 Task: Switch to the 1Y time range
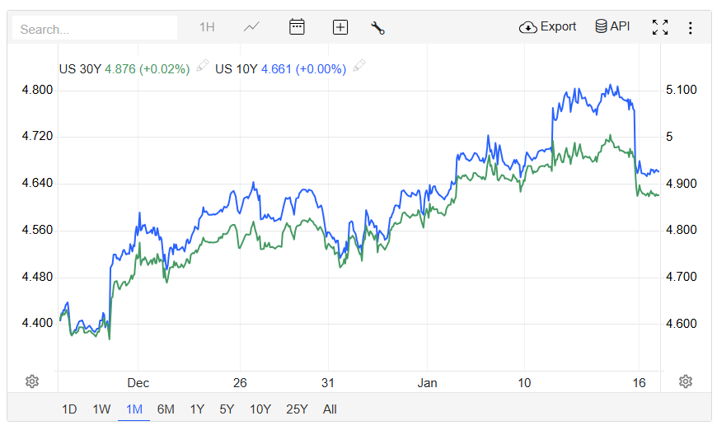tap(197, 409)
